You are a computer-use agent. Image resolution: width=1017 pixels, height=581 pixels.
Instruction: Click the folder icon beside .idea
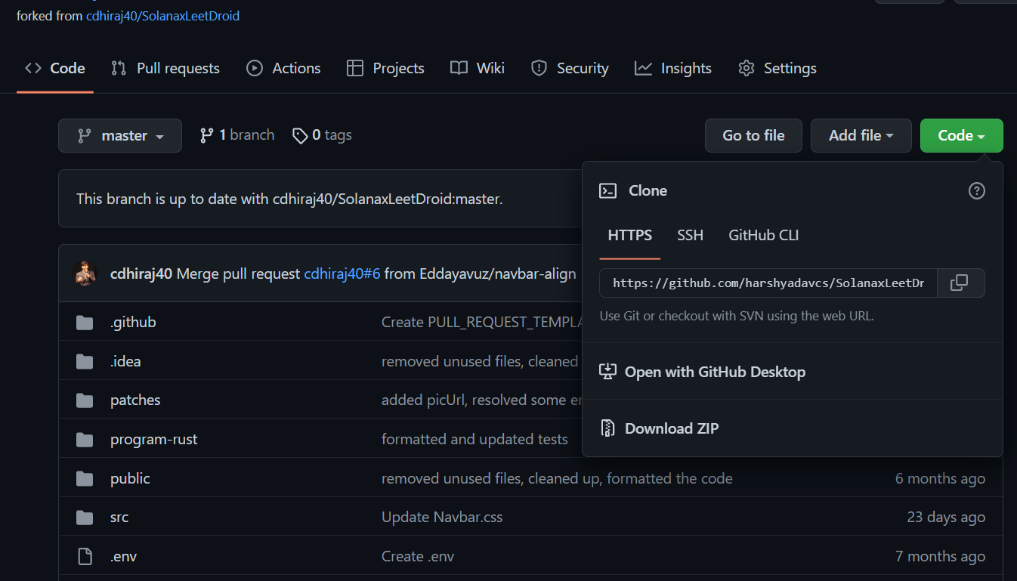click(x=85, y=362)
